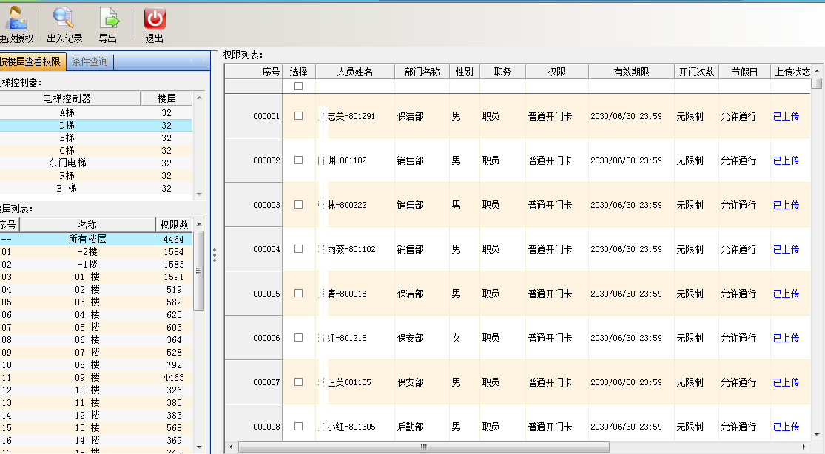Click the 已上传 link in row 000001
This screenshot has width=825, height=454.
pyautogui.click(x=786, y=116)
